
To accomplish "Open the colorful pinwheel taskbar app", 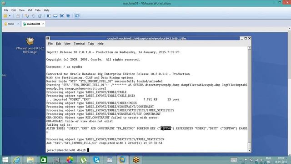I will 70,160.
